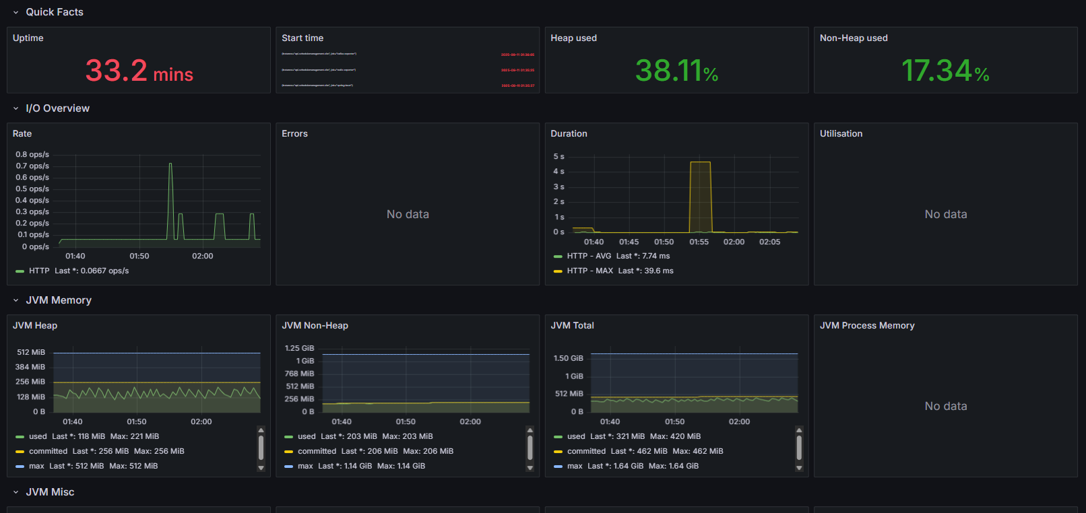The image size is (1086, 513).
Task: Click the JVM Heap legend scrollbar thumb
Action: point(261,448)
